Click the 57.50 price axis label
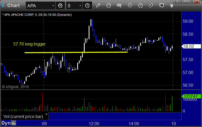This screenshot has width=202, height=127. click(x=188, y=60)
